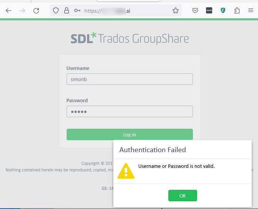Bookmark this page with the star icon
The width and height of the screenshot is (258, 209).
click(176, 11)
